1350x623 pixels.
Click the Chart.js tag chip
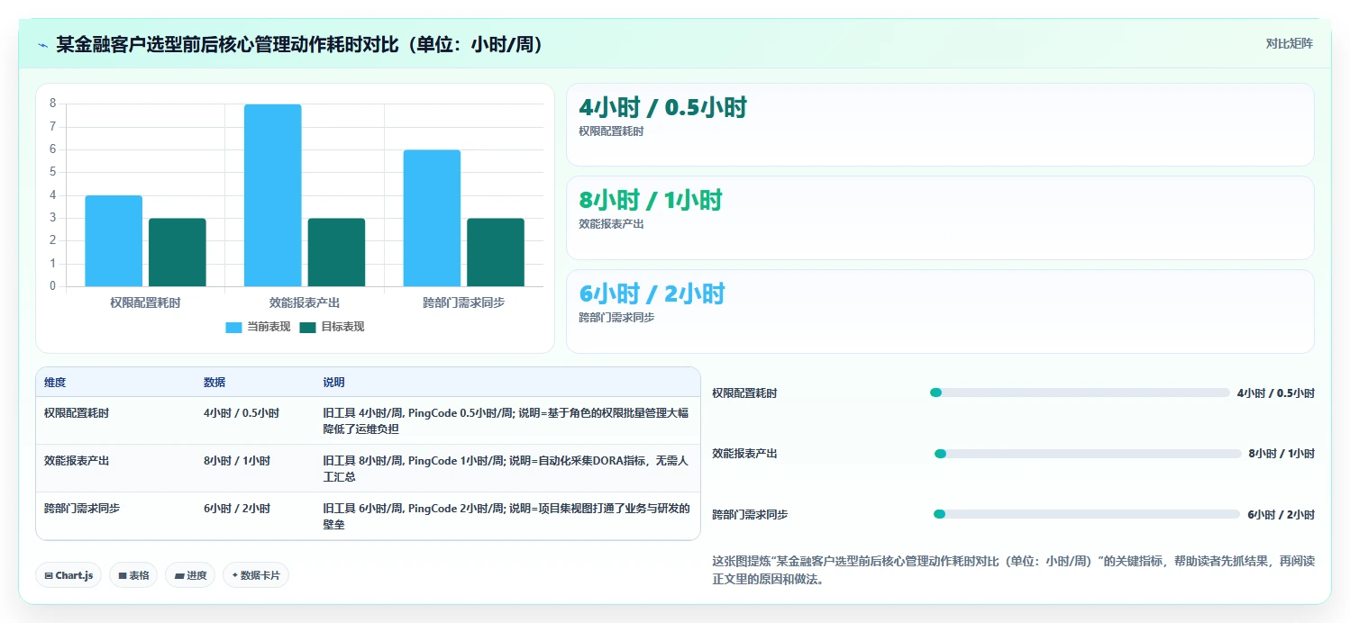pos(68,575)
